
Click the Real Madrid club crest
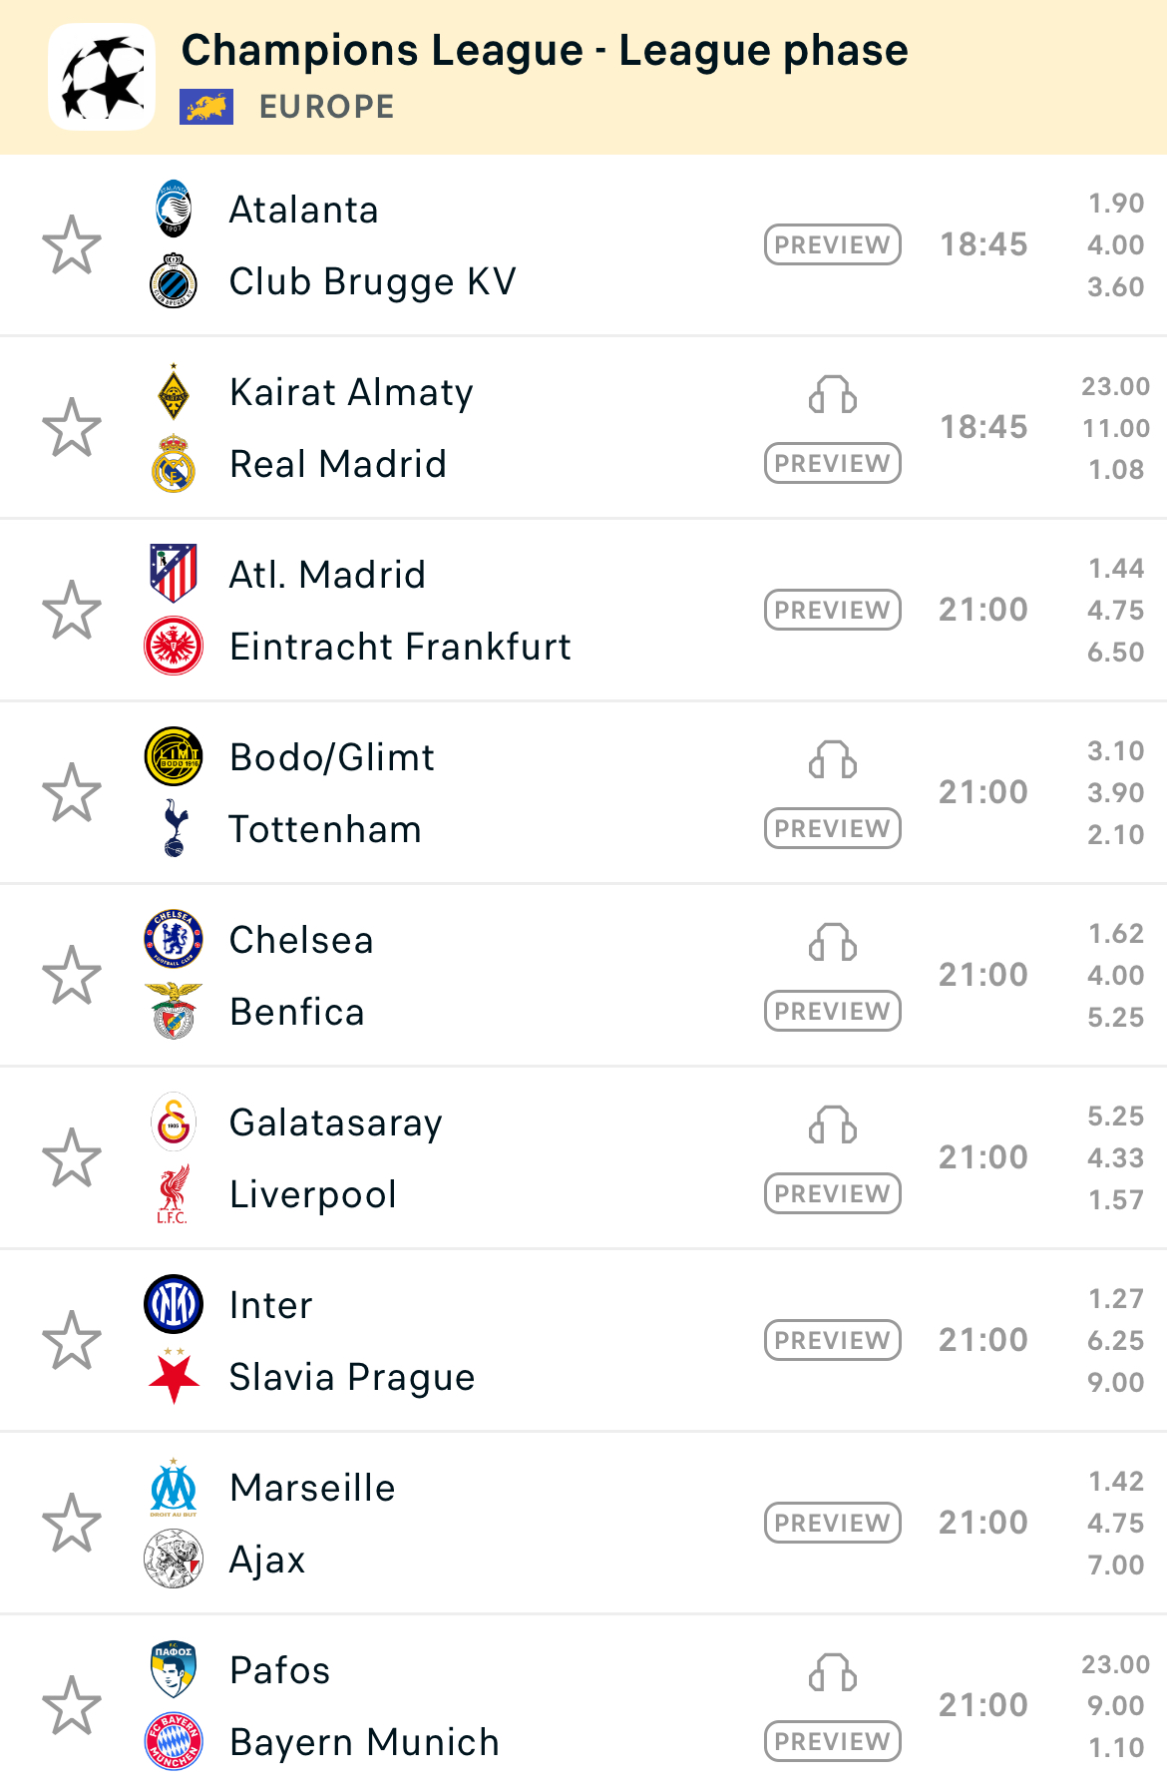tap(174, 465)
